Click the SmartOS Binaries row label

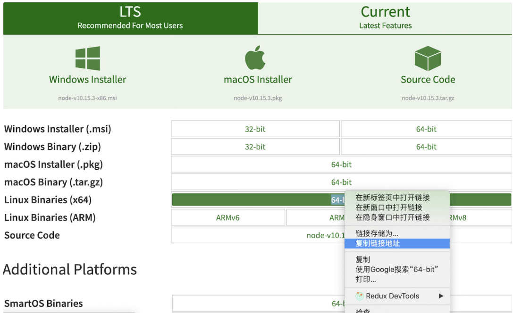(x=43, y=304)
